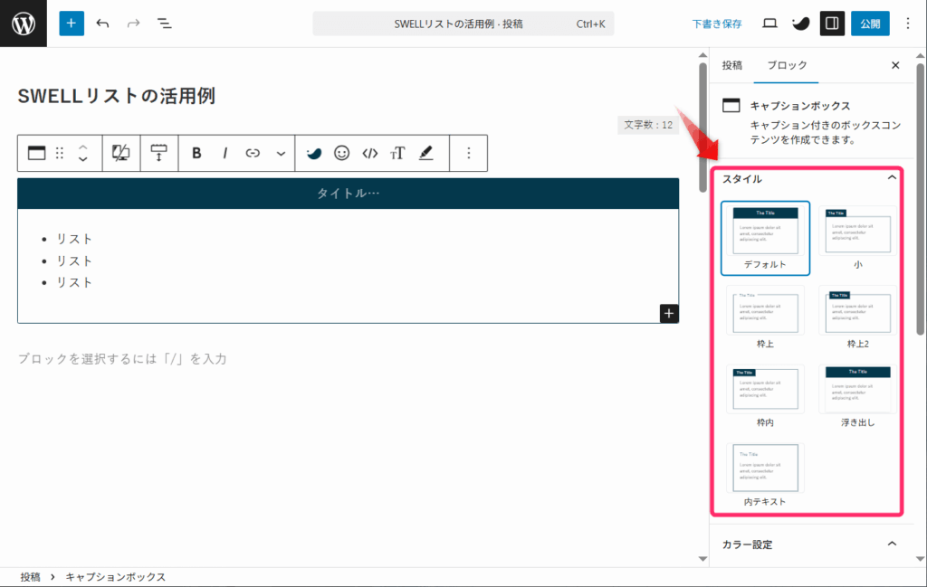Screen dimensions: 927x587
Task: Apply inline code formatting
Action: 370,153
